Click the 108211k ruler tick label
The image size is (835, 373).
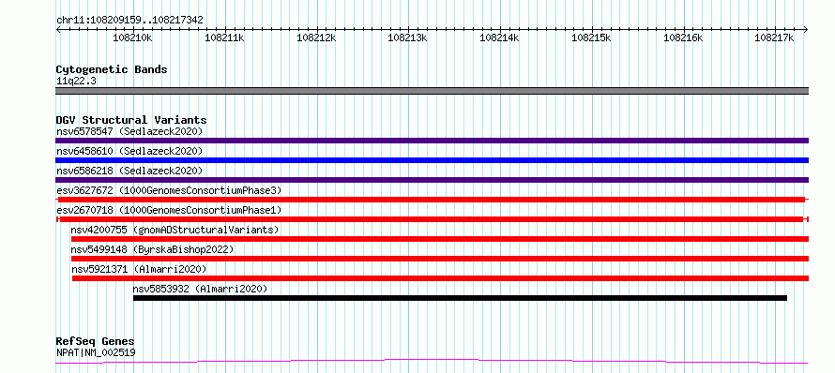point(225,37)
